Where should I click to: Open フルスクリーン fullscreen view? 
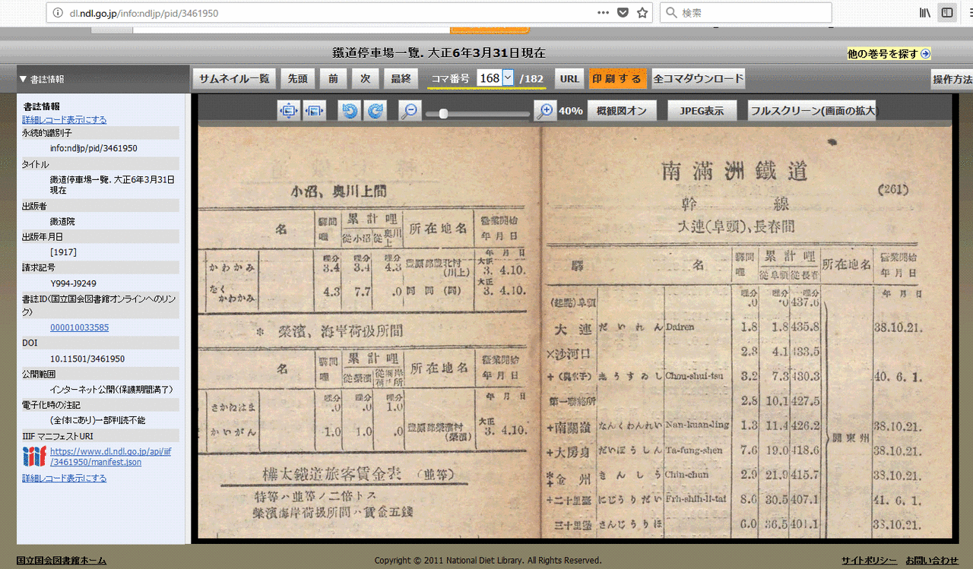tap(813, 111)
